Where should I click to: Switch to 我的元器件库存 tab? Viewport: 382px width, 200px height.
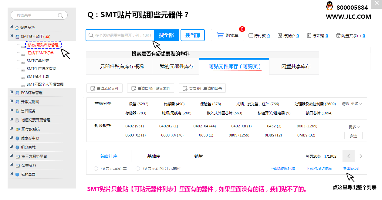click(177, 67)
